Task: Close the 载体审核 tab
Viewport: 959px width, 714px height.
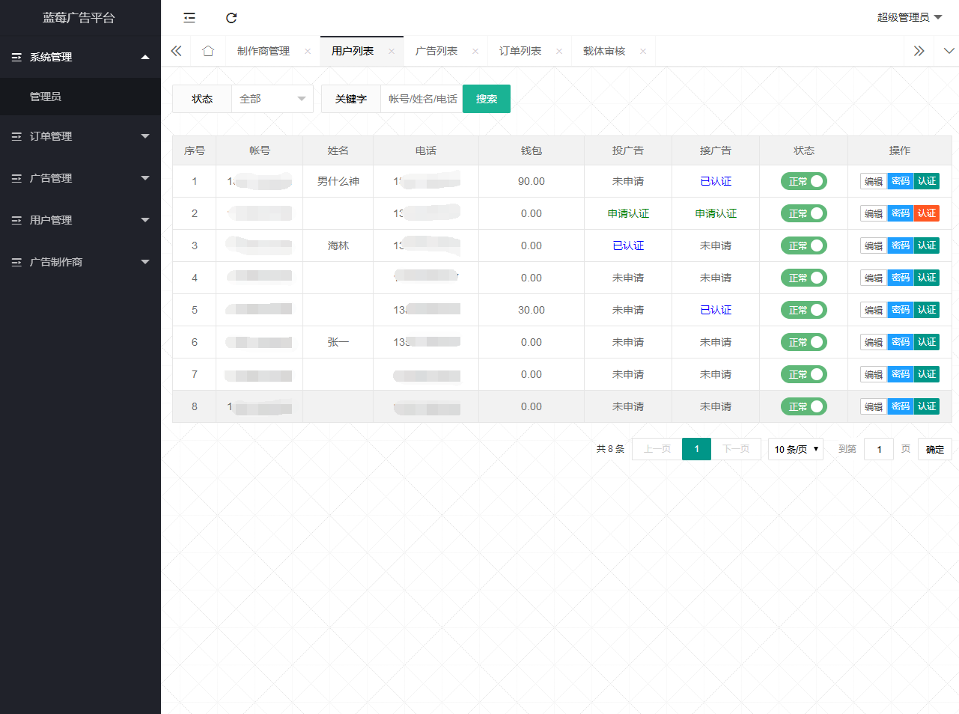Action: click(643, 52)
